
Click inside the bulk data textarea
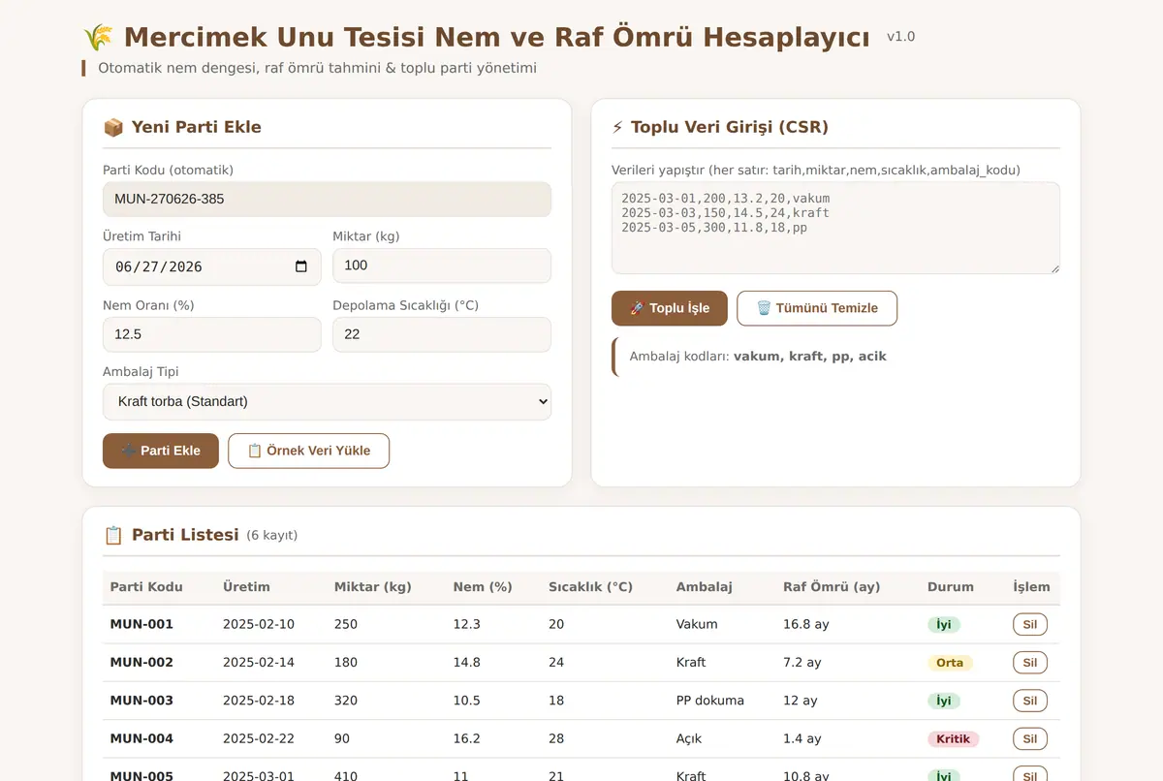[x=835, y=228]
